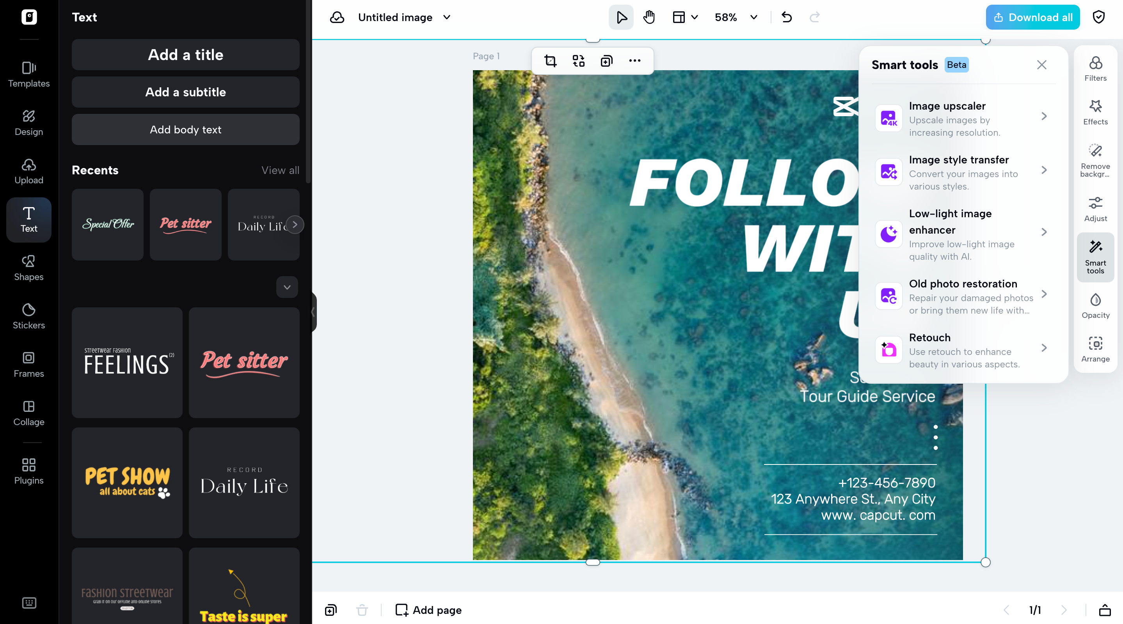Open the Arrange panel

pos(1096,349)
